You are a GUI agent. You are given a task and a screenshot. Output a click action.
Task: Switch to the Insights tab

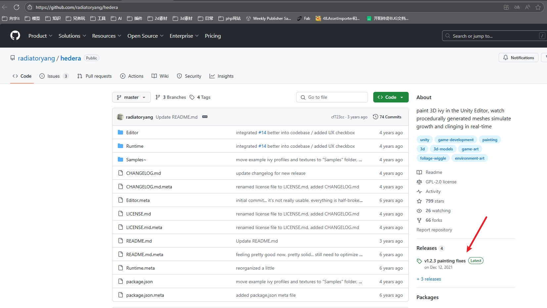pyautogui.click(x=221, y=76)
